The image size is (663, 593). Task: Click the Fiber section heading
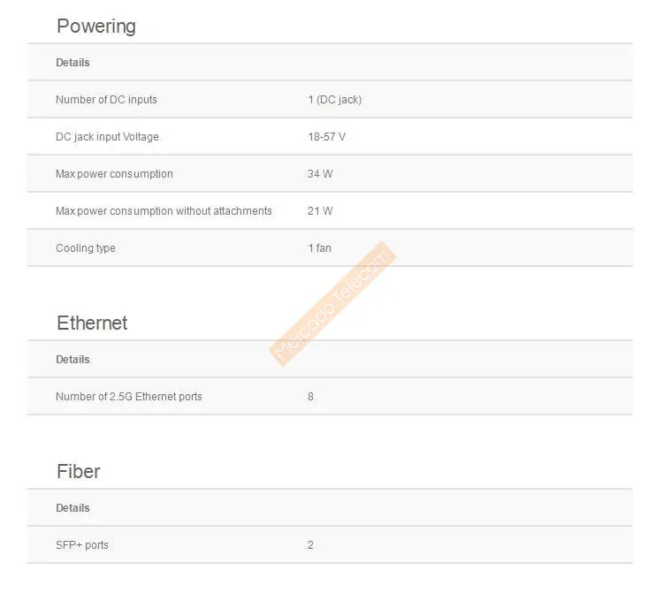(79, 472)
